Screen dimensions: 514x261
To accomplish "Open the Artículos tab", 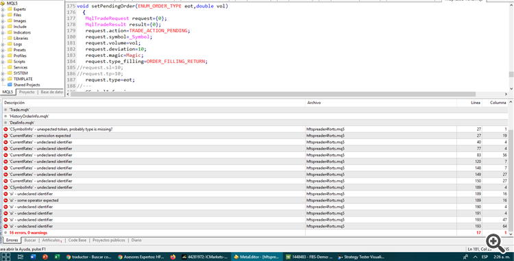I will click(x=51, y=240).
